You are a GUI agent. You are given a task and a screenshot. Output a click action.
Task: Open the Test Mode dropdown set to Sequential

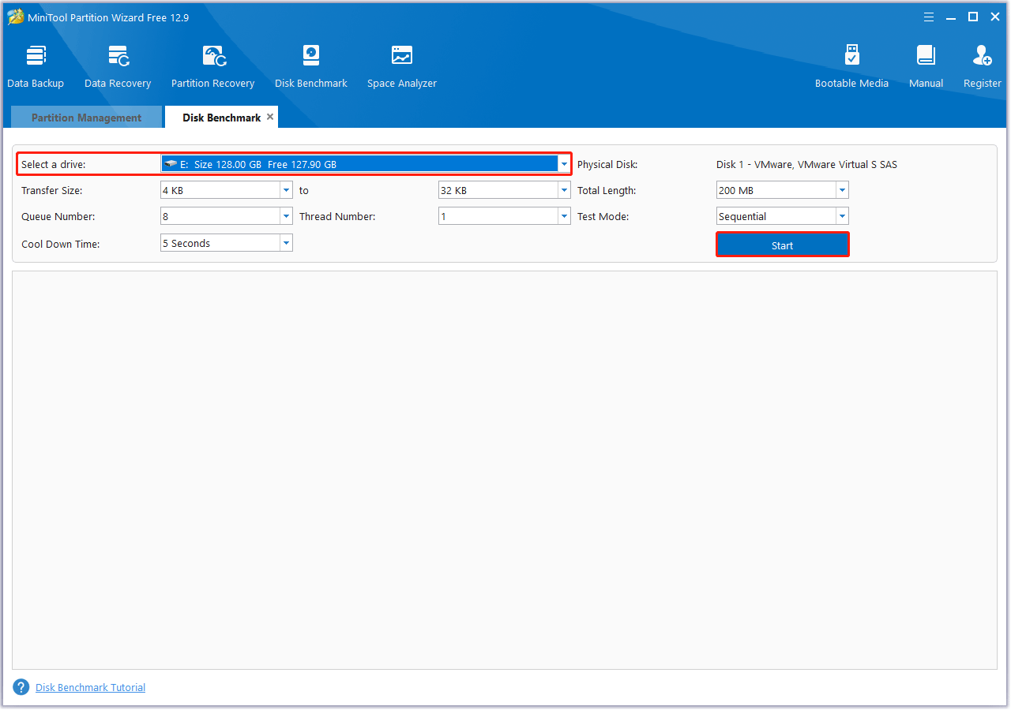[841, 215]
